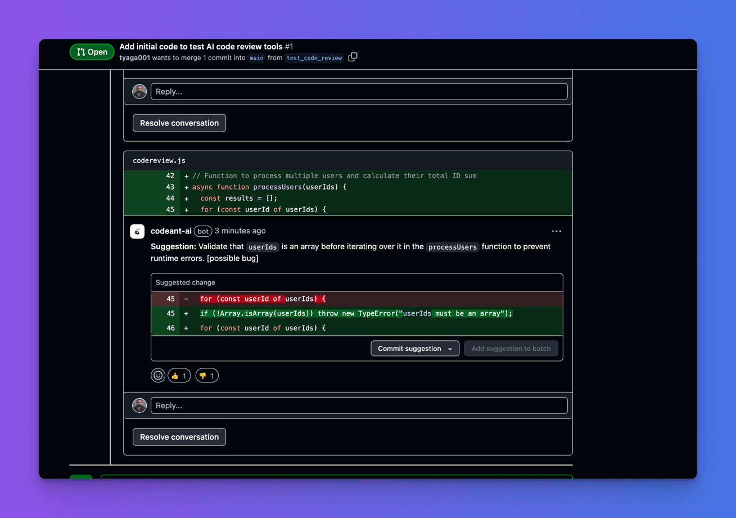Image resolution: width=736 pixels, height=518 pixels.
Task: Click the pull request title text
Action: [201, 47]
